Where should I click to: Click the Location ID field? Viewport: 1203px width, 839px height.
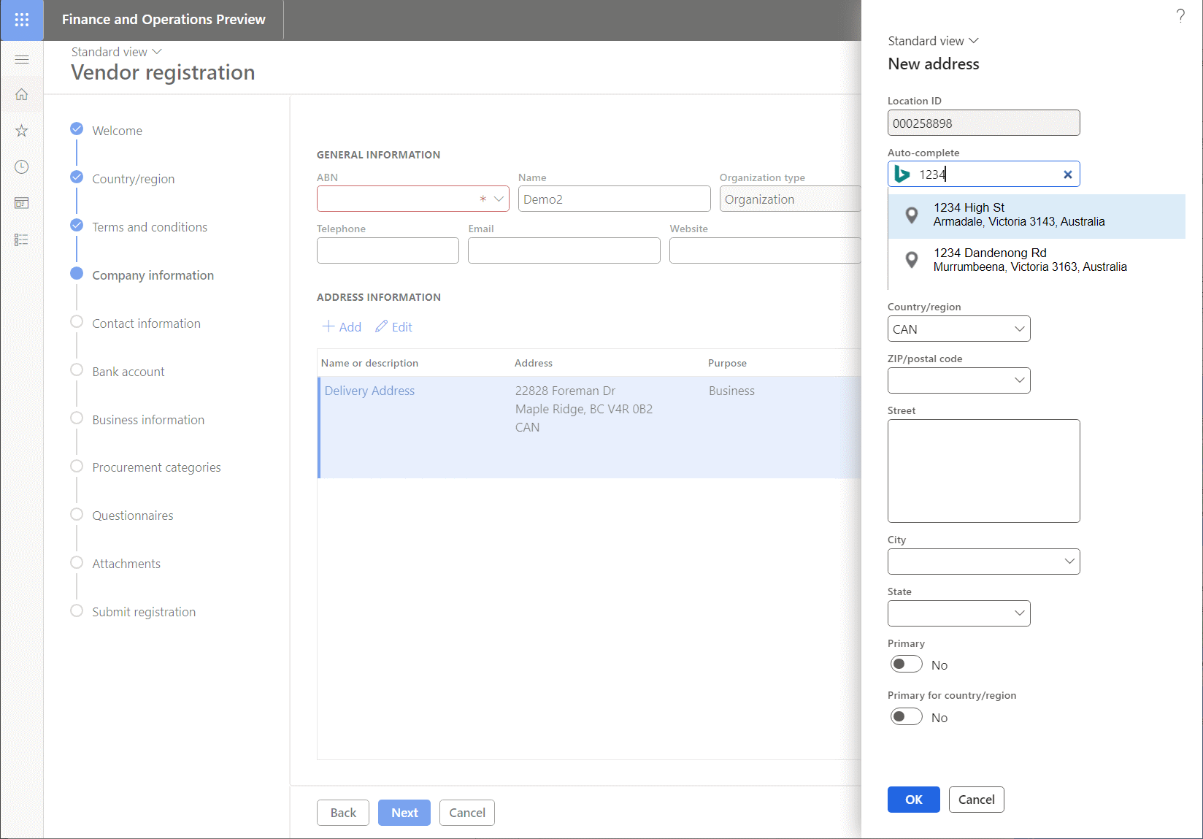[984, 123]
